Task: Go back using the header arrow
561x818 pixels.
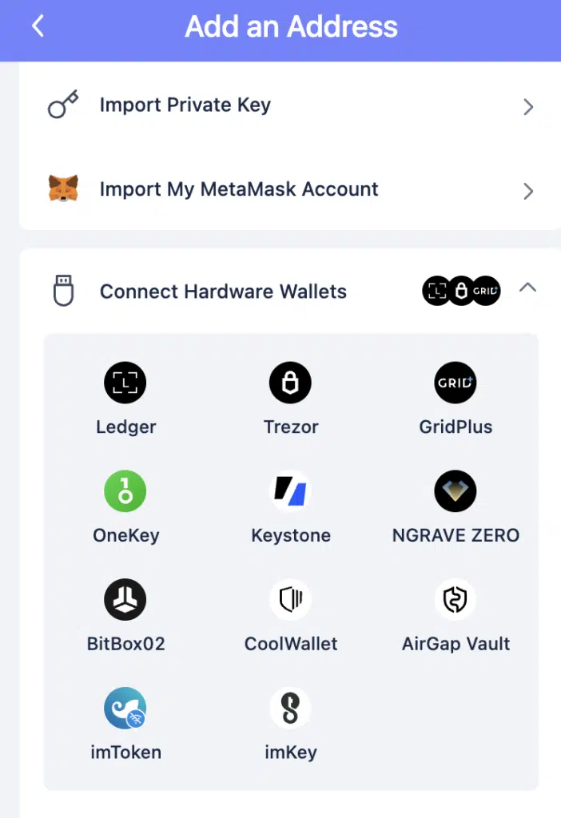Action: pos(38,26)
